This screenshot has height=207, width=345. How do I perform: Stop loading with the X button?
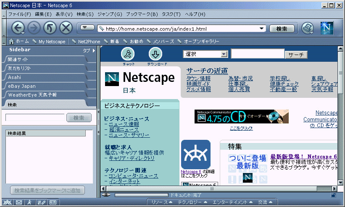66,28
